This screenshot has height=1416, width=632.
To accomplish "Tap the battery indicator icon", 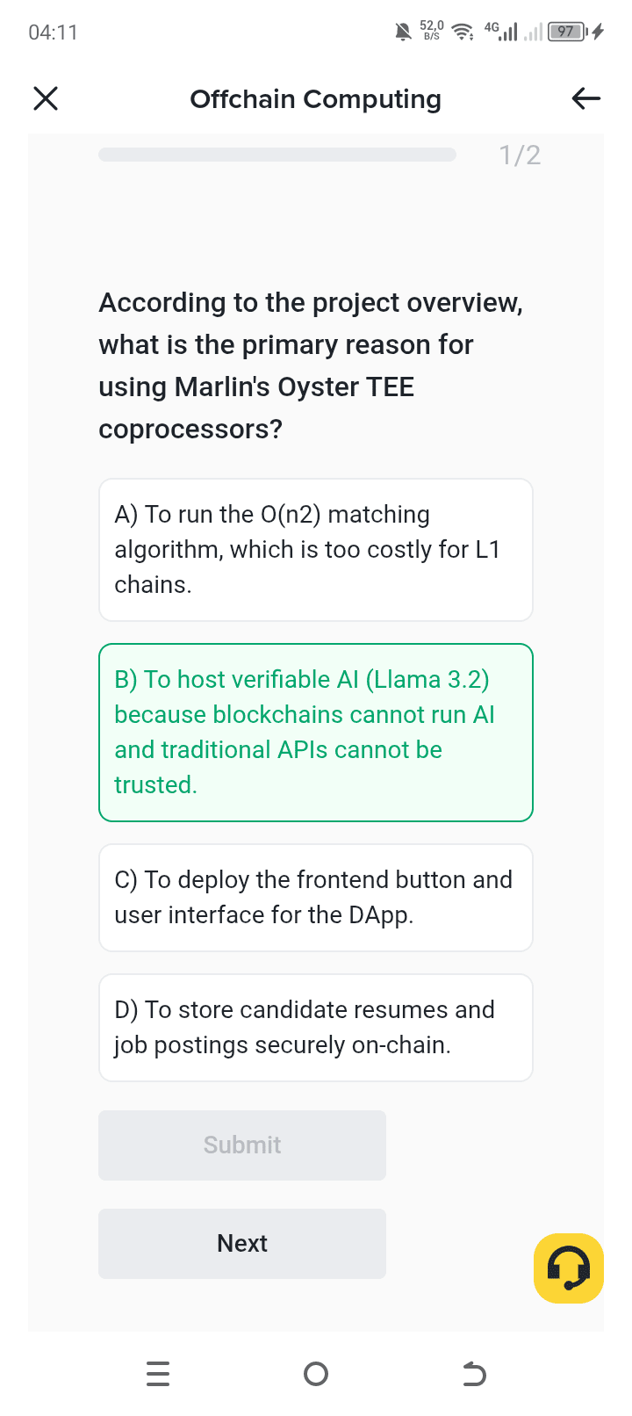I will [567, 33].
